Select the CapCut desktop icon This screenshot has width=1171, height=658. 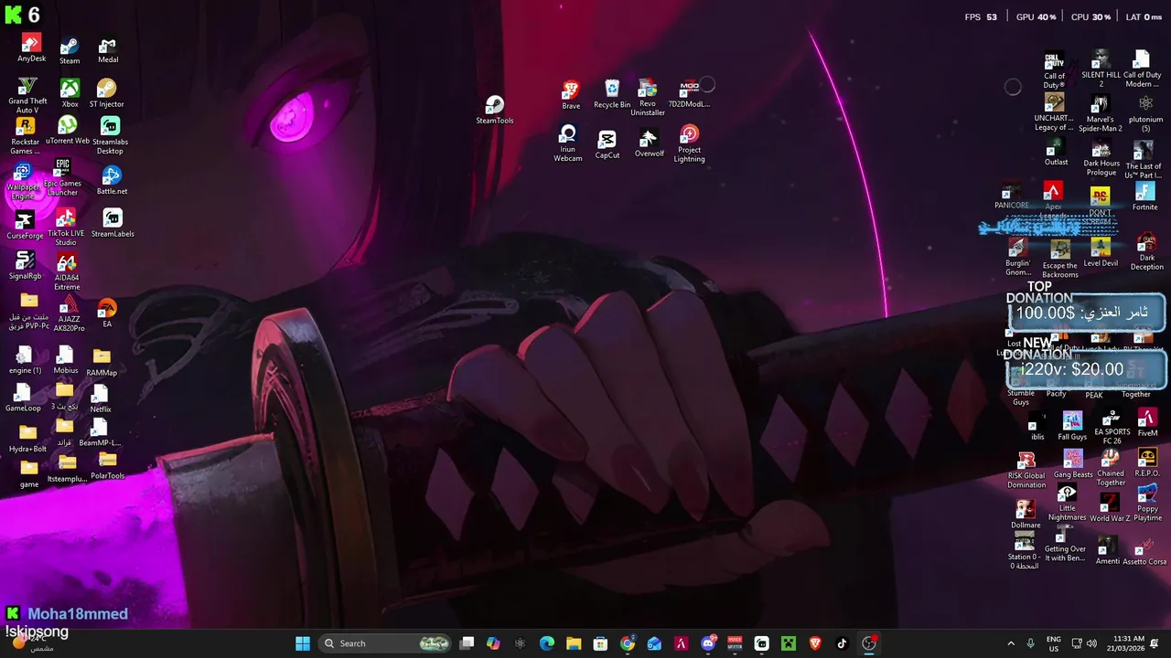pyautogui.click(x=607, y=145)
